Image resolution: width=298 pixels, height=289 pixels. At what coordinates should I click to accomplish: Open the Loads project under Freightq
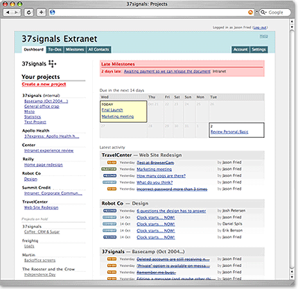tap(29, 246)
